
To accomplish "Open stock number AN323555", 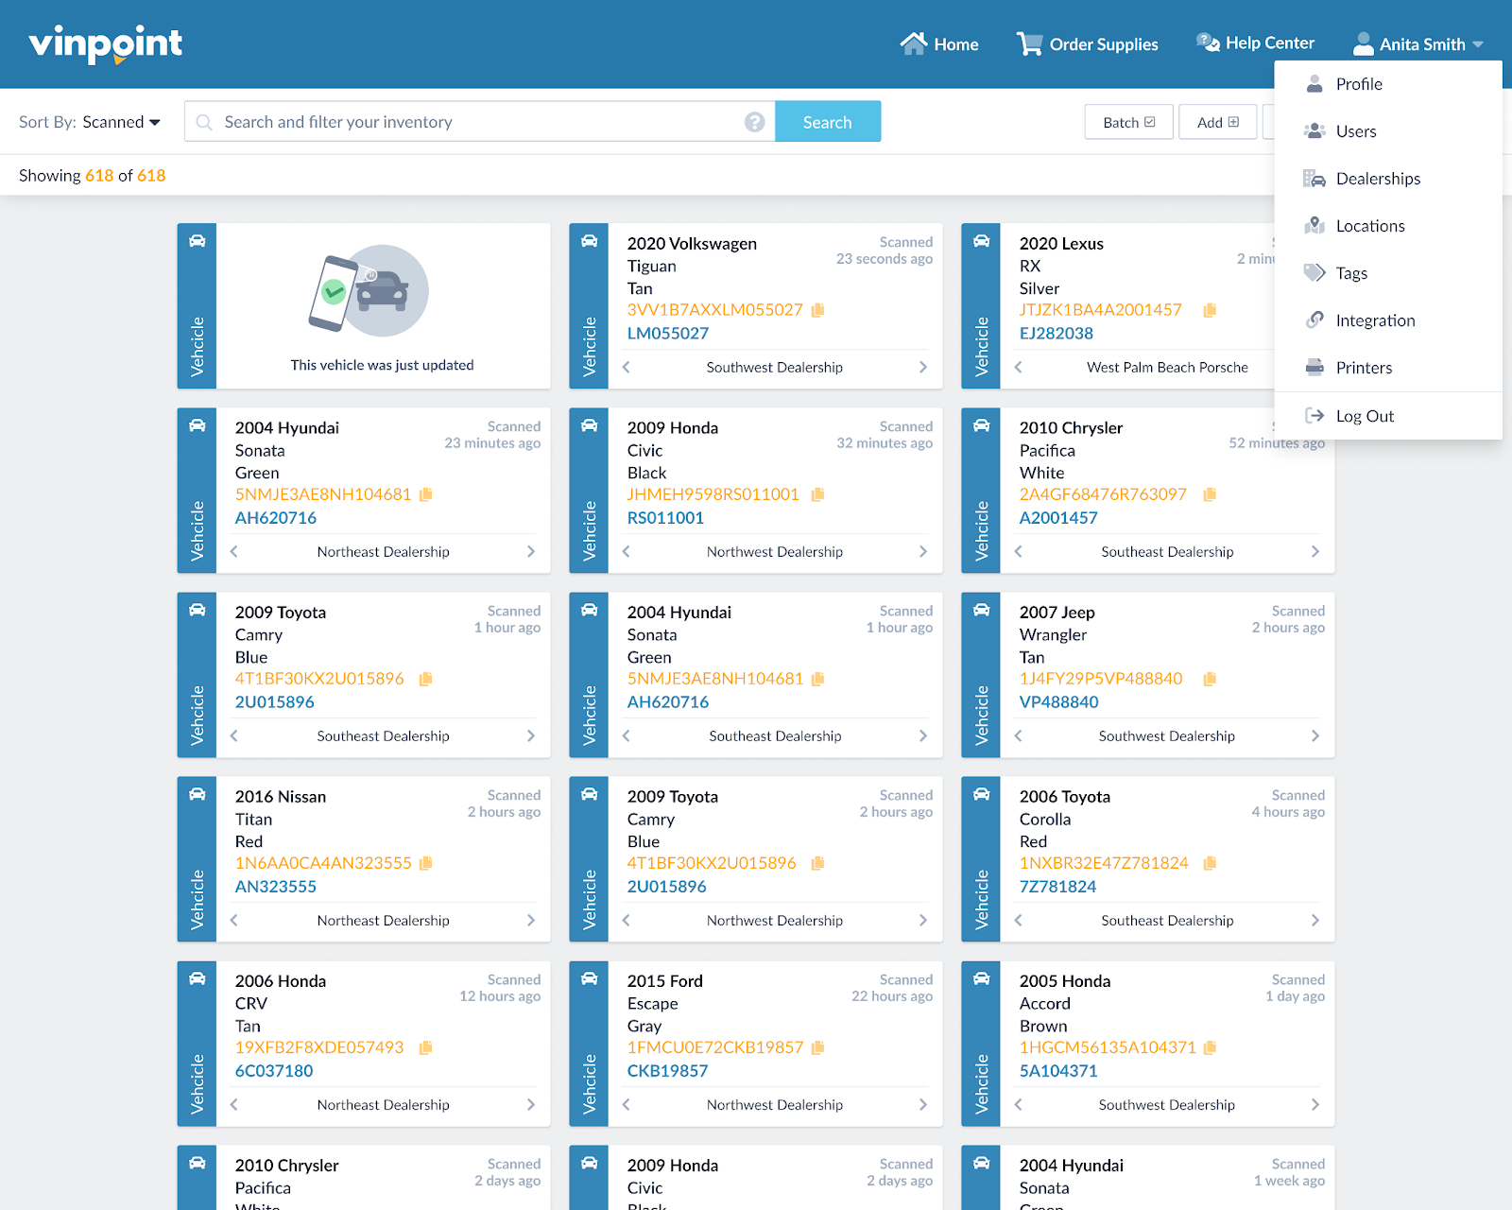I will [276, 887].
